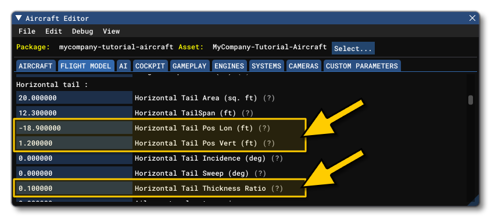
Task: Edit the Horizontal Tail Sweep value field
Action: [x=74, y=173]
